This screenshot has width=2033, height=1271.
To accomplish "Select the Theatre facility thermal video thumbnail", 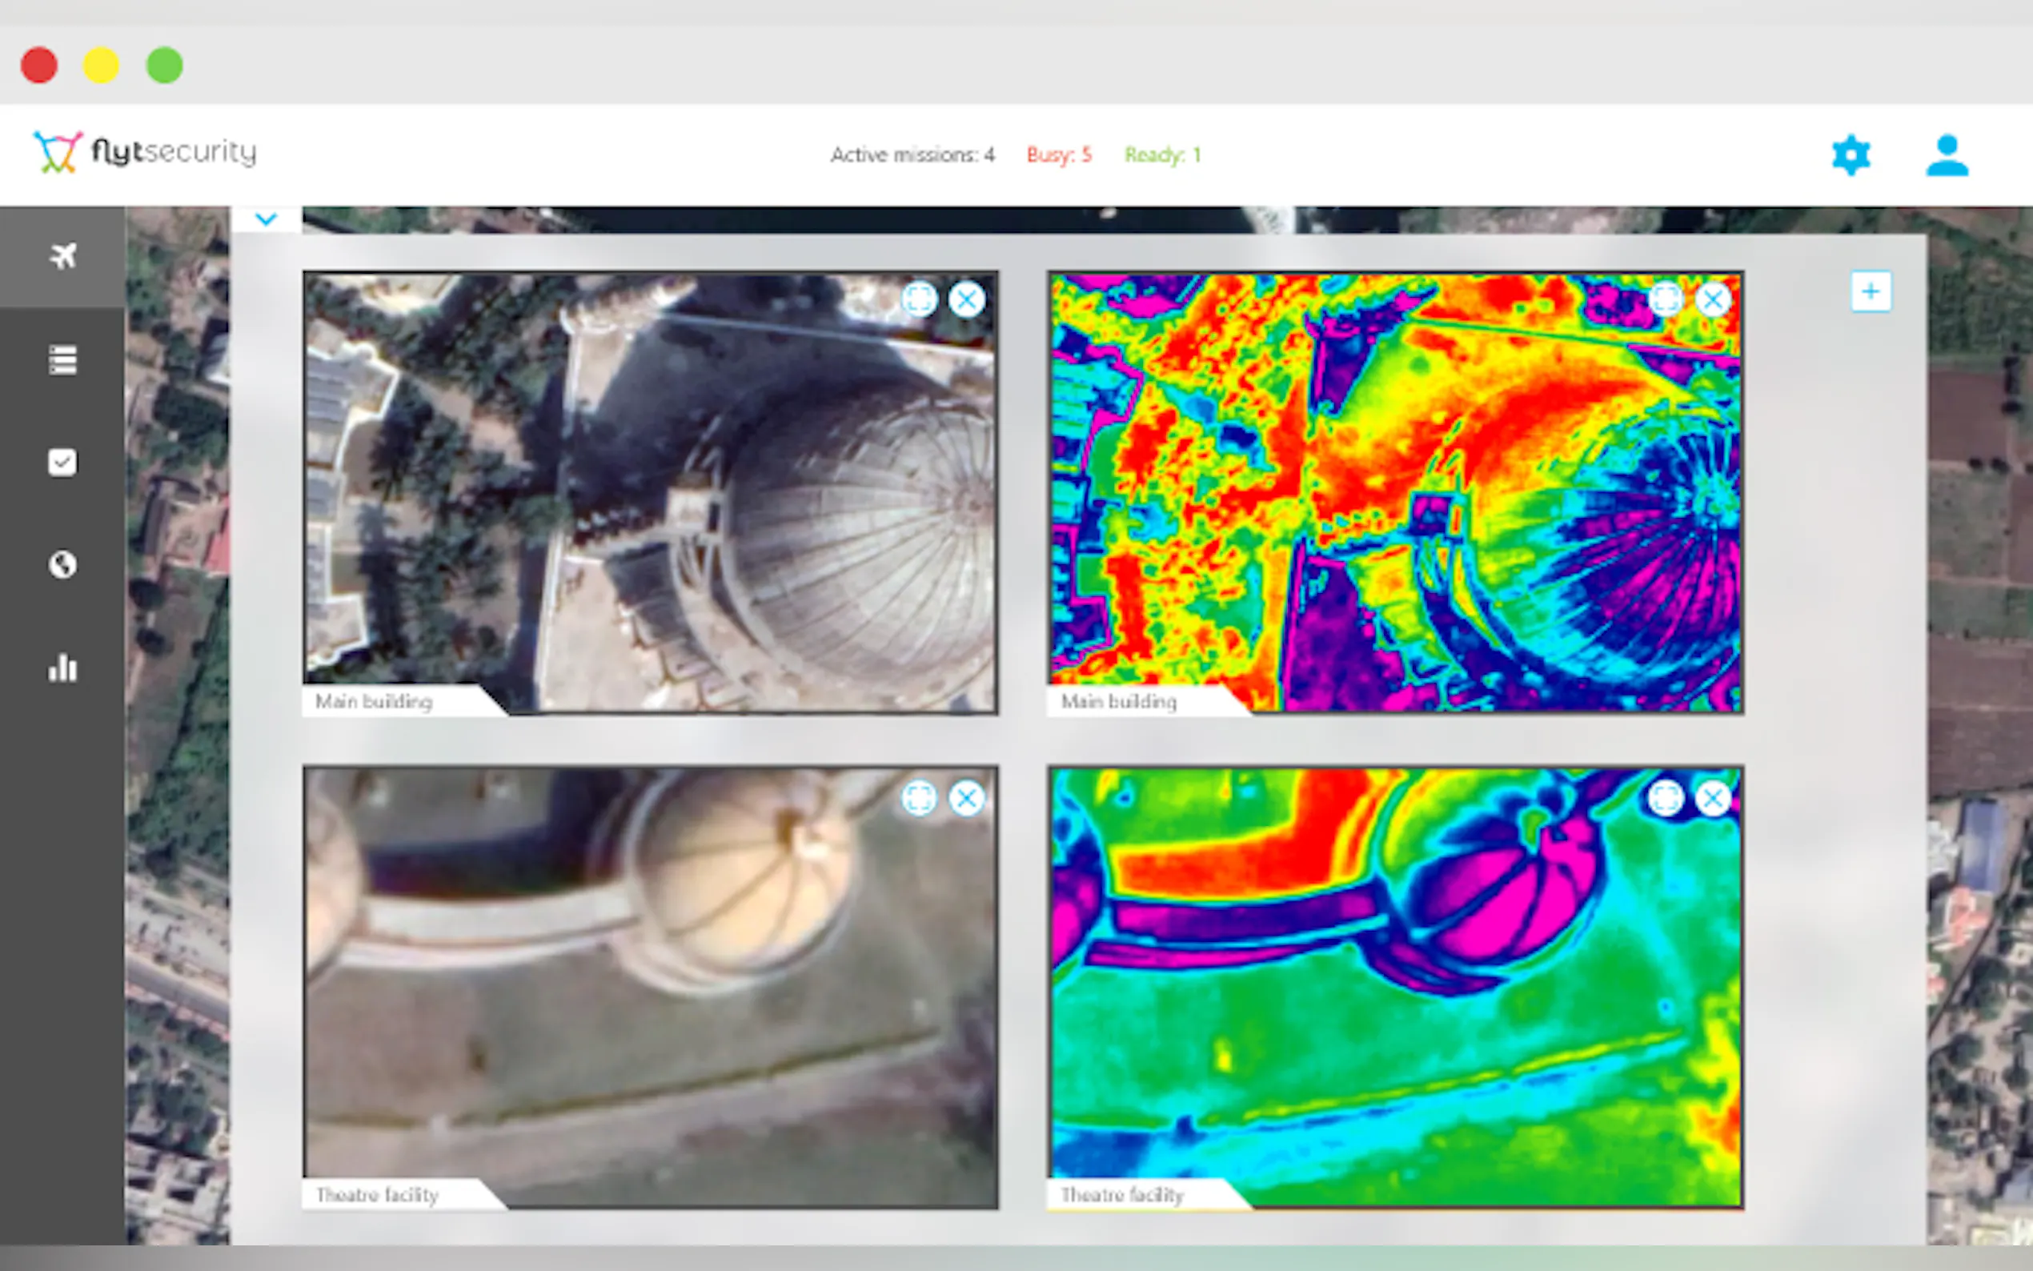I will [1395, 988].
